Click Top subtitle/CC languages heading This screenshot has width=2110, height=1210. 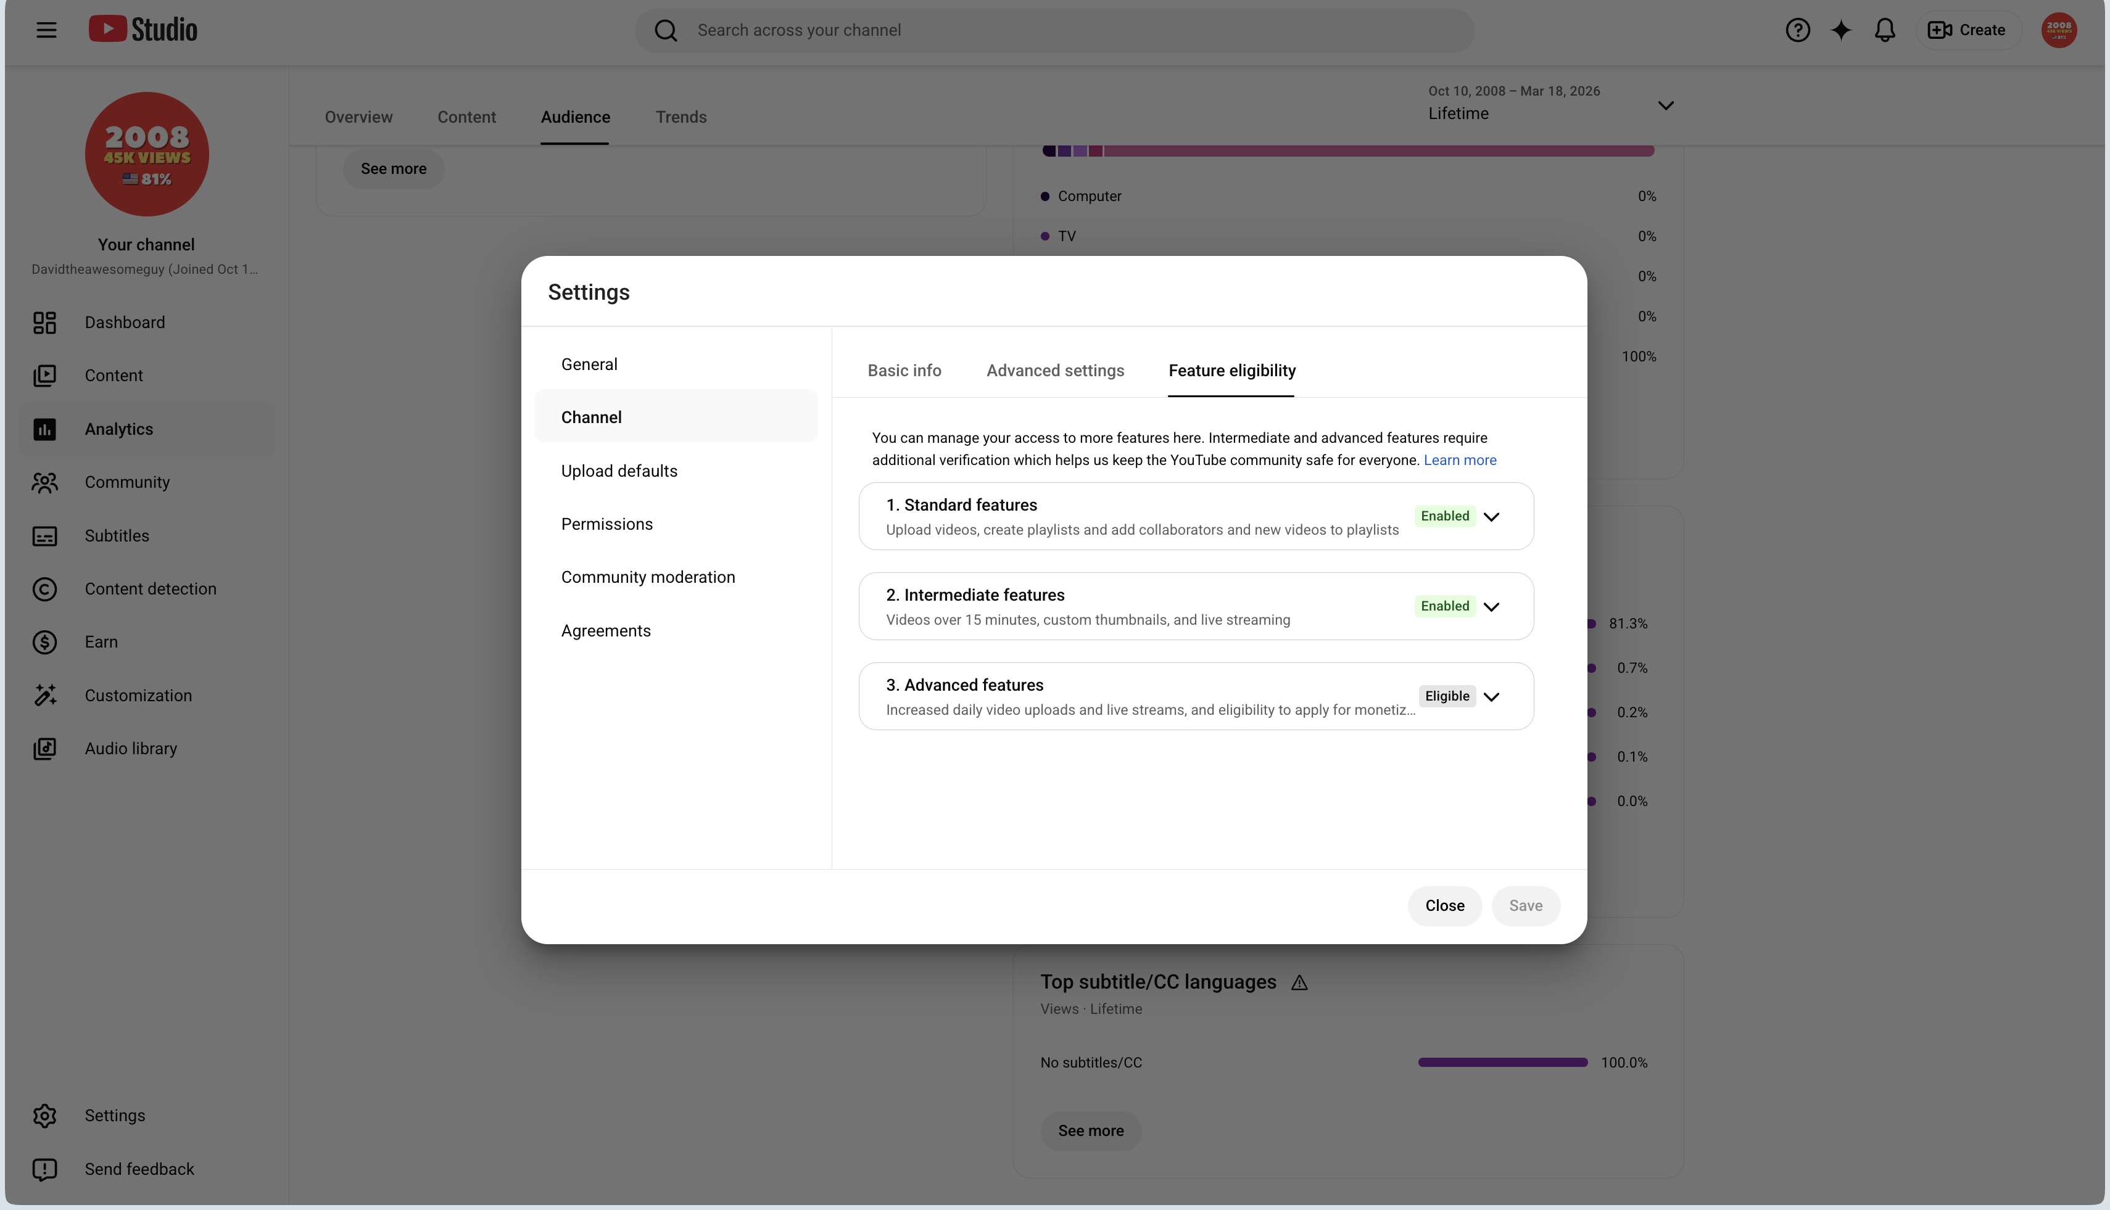tap(1157, 982)
